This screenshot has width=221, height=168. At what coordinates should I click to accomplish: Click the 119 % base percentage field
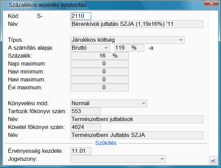129,48
